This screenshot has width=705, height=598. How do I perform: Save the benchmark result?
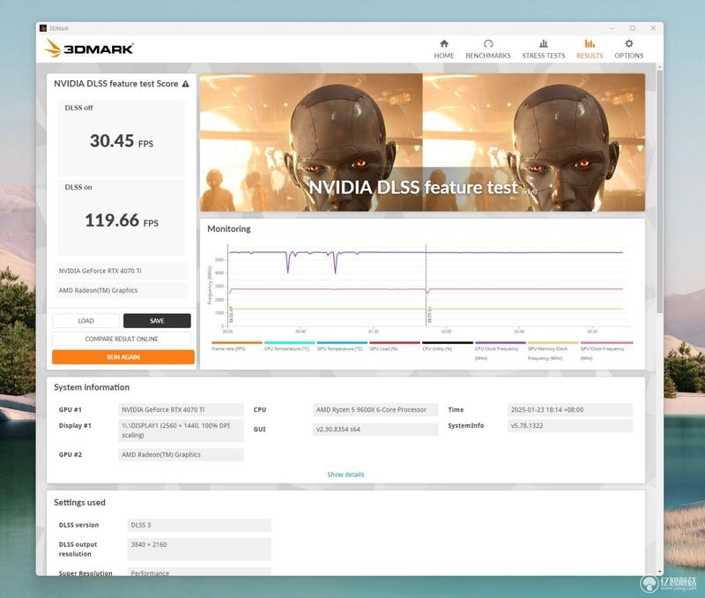coord(157,321)
